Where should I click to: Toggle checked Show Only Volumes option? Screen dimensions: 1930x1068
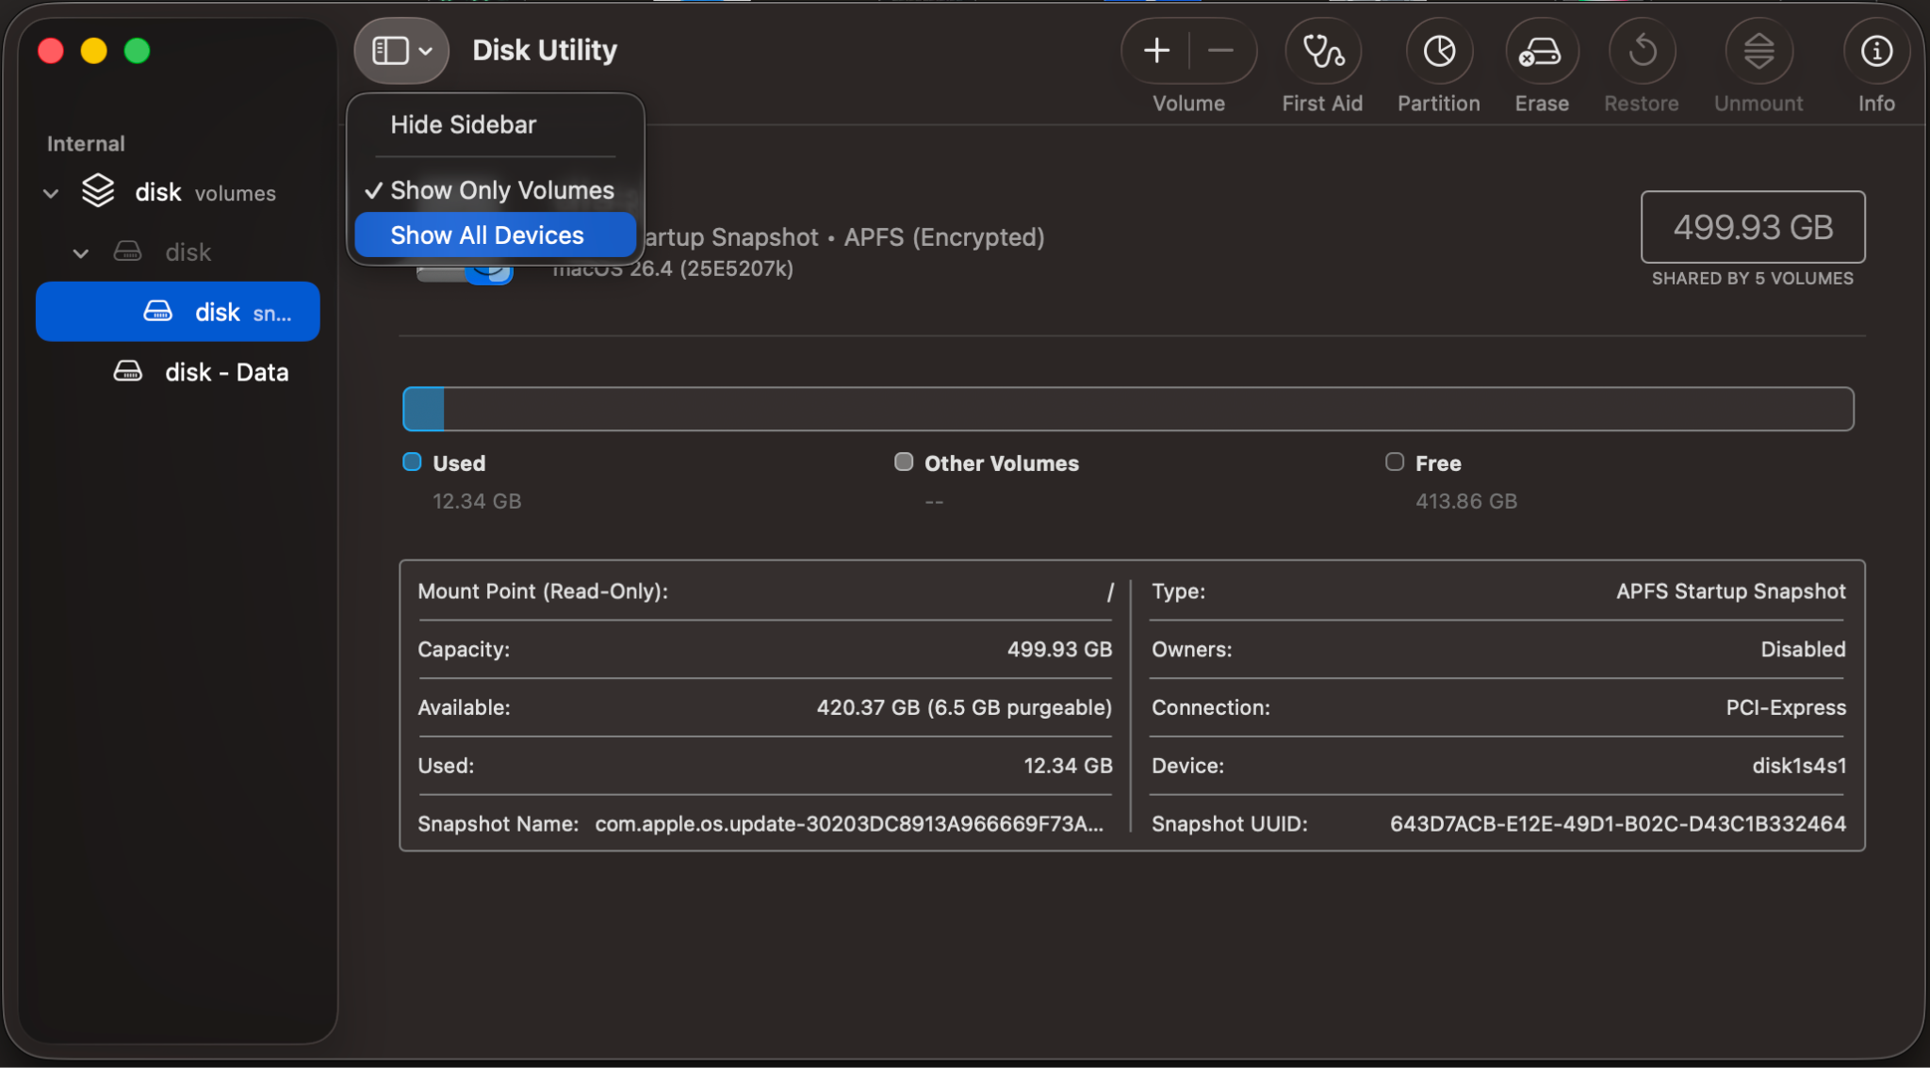click(501, 190)
